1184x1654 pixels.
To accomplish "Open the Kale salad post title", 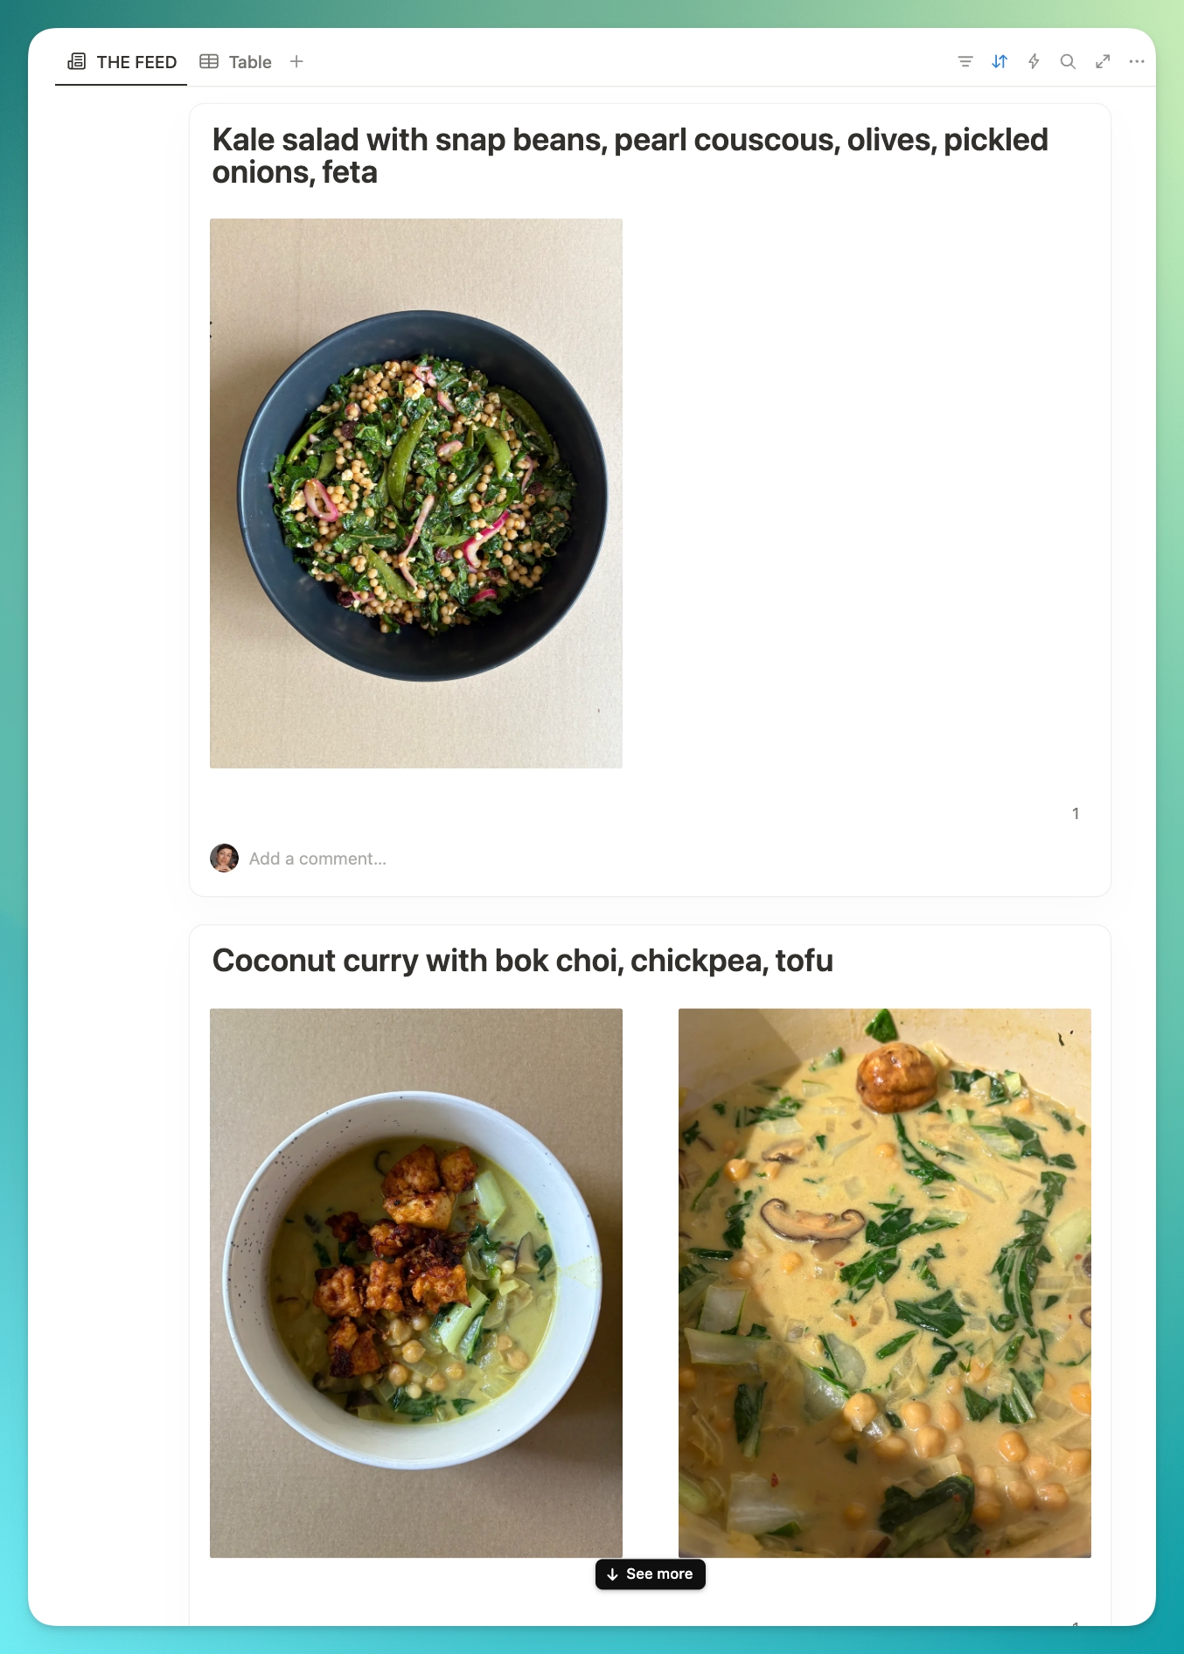I will coord(630,156).
